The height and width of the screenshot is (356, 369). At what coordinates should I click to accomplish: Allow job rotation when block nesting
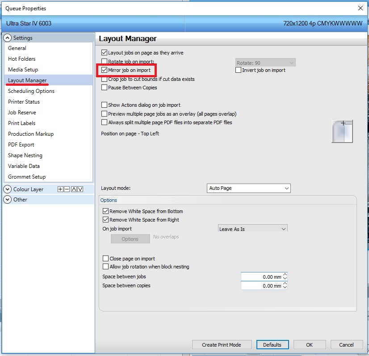106,267
